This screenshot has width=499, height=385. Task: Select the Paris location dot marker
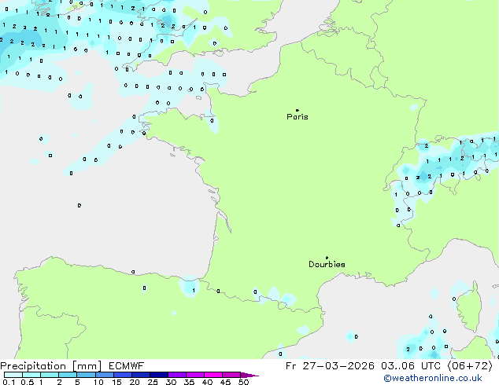pyautogui.click(x=298, y=110)
